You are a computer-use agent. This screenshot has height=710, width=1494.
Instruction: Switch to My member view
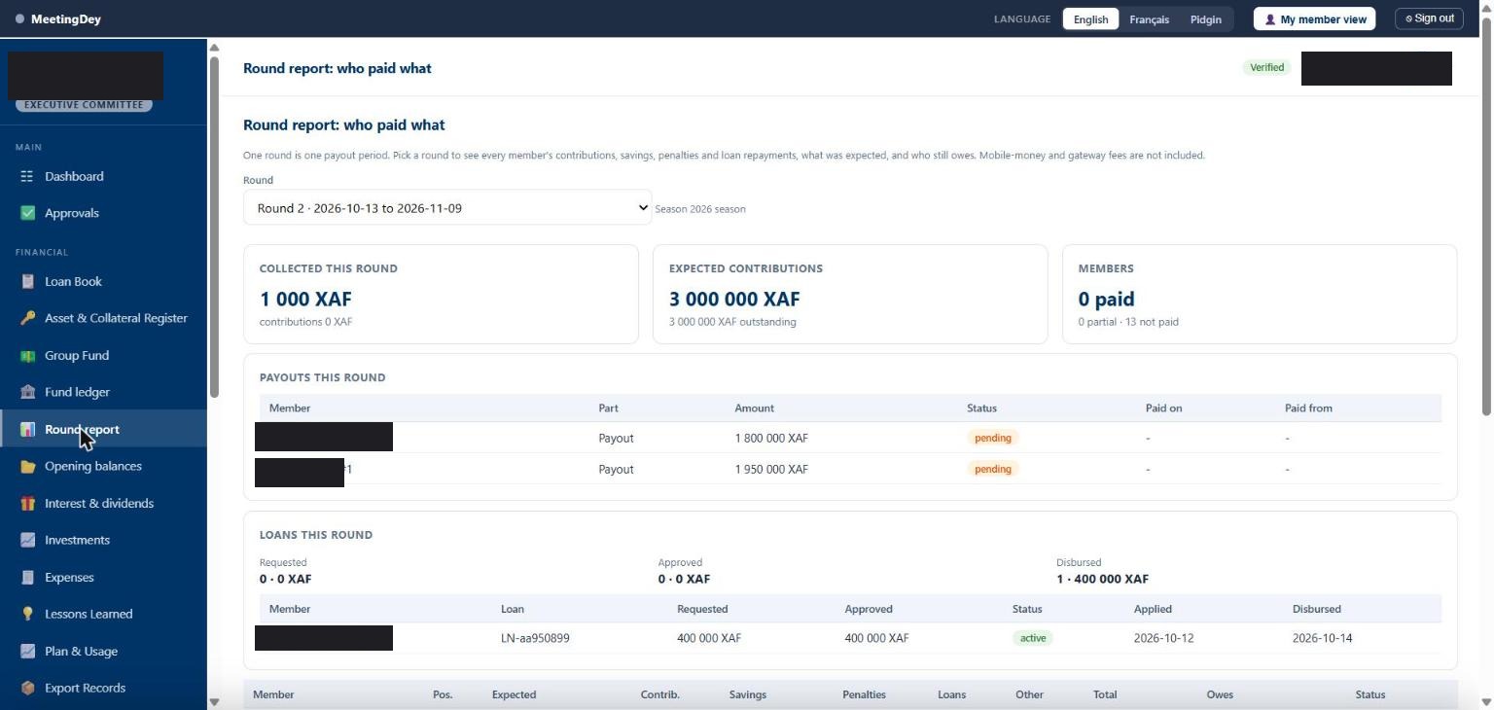click(x=1314, y=18)
